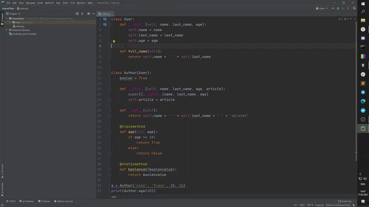
Task: Open the Terminal tool window
Action: tap(44, 201)
